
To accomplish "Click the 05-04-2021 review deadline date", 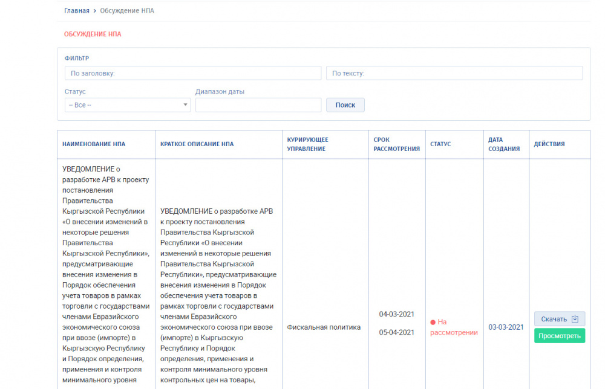I will coord(396,332).
